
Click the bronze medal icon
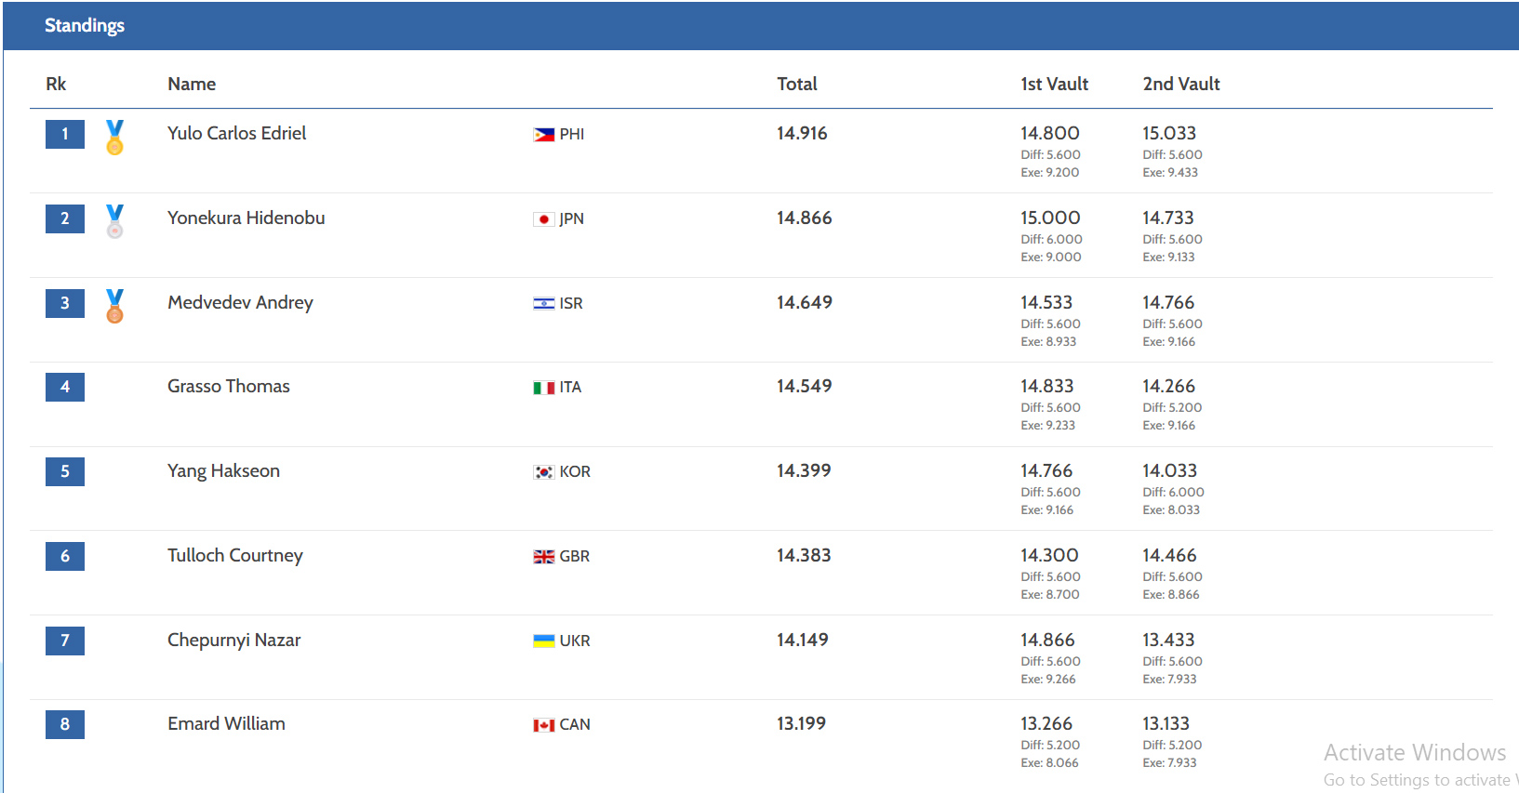point(114,306)
